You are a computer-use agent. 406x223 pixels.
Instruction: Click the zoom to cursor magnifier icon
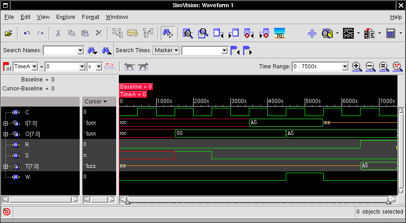(397, 67)
